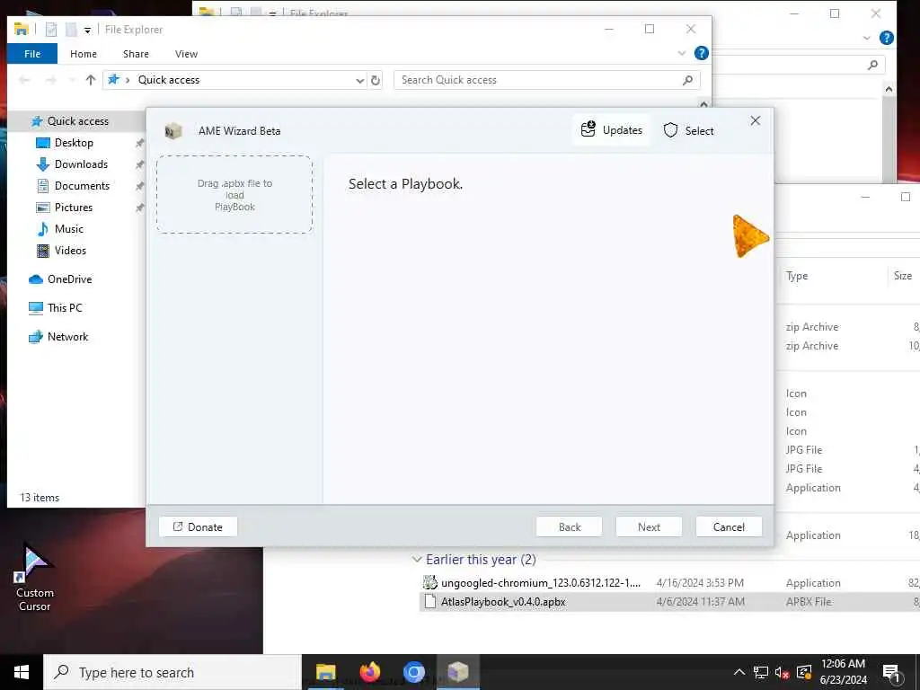
Task: Open File Explorer help icon
Action: 701,53
